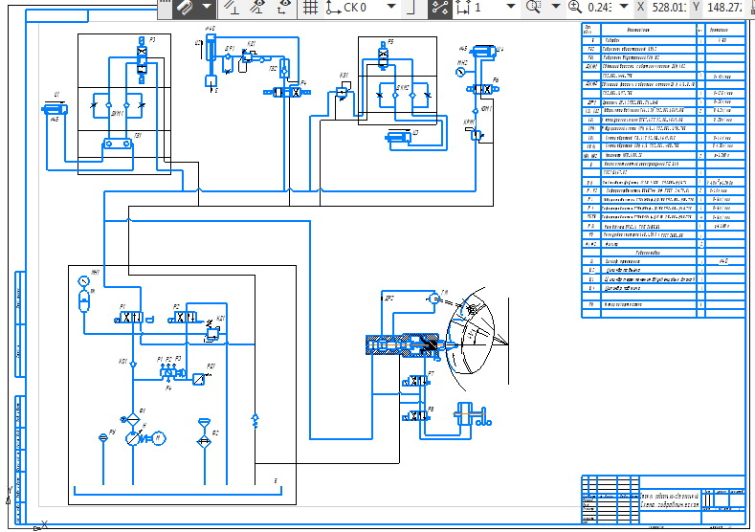
Task: Toggle the orthogonal drawing corner icon
Action: 411,8
